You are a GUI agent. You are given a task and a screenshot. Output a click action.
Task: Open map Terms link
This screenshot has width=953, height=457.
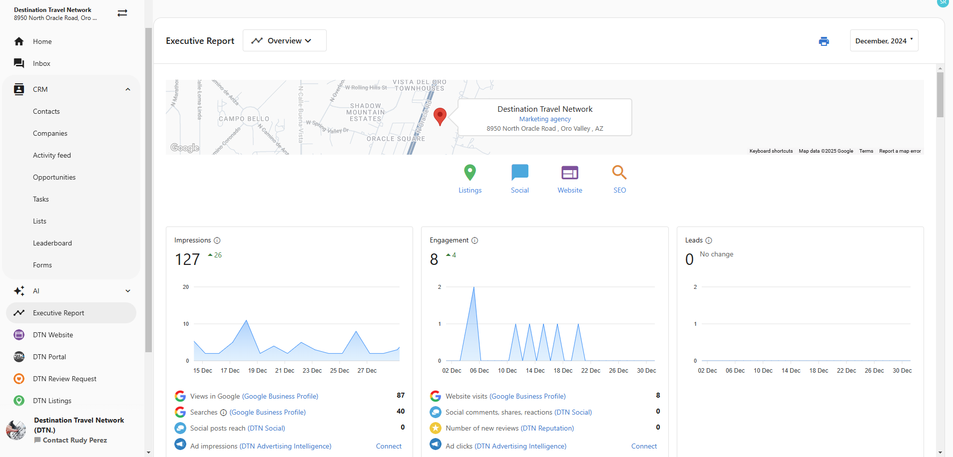866,151
